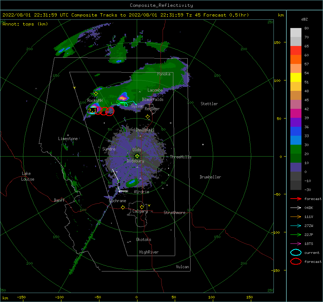Click the Forecast 0.5(hr) header text
323x302 pixels.
[x=226, y=15]
